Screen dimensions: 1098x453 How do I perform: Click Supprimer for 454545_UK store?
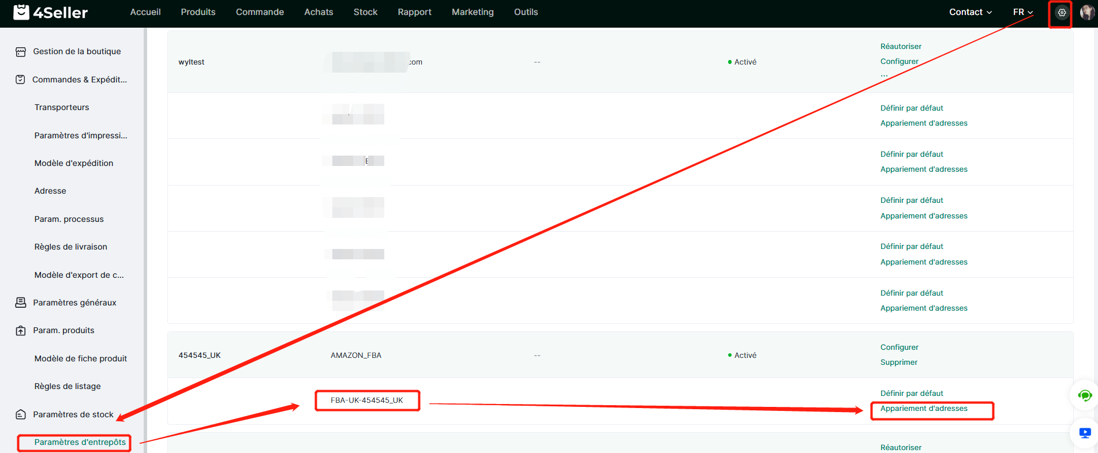pos(898,362)
